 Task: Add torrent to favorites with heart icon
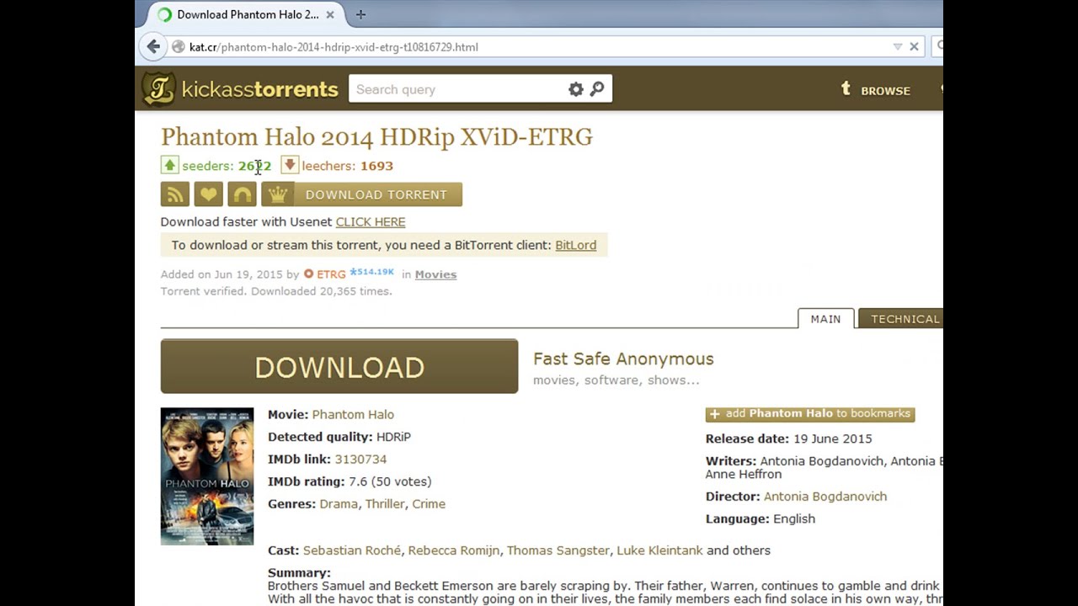(209, 194)
